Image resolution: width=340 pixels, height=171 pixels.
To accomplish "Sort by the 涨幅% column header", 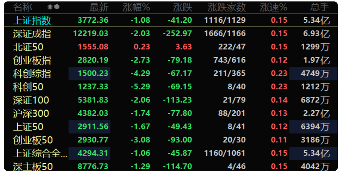I will tap(137, 7).
